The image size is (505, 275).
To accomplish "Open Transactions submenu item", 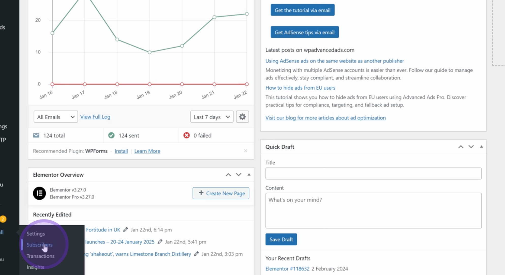I will pyautogui.click(x=40, y=256).
